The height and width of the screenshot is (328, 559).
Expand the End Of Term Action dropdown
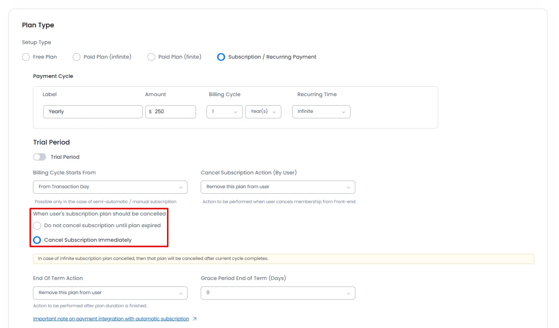click(x=110, y=293)
